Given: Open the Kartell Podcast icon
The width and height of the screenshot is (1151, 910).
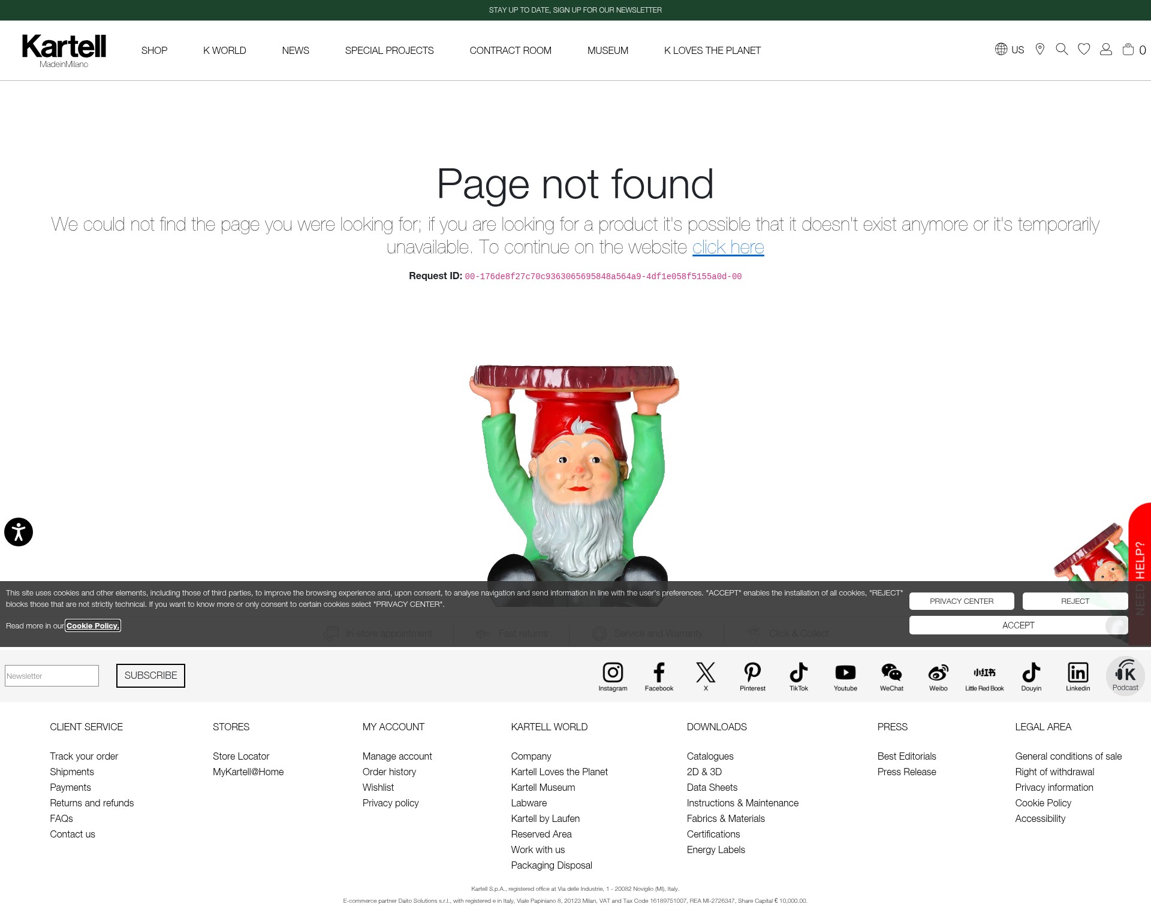Looking at the screenshot, I should pos(1125,676).
